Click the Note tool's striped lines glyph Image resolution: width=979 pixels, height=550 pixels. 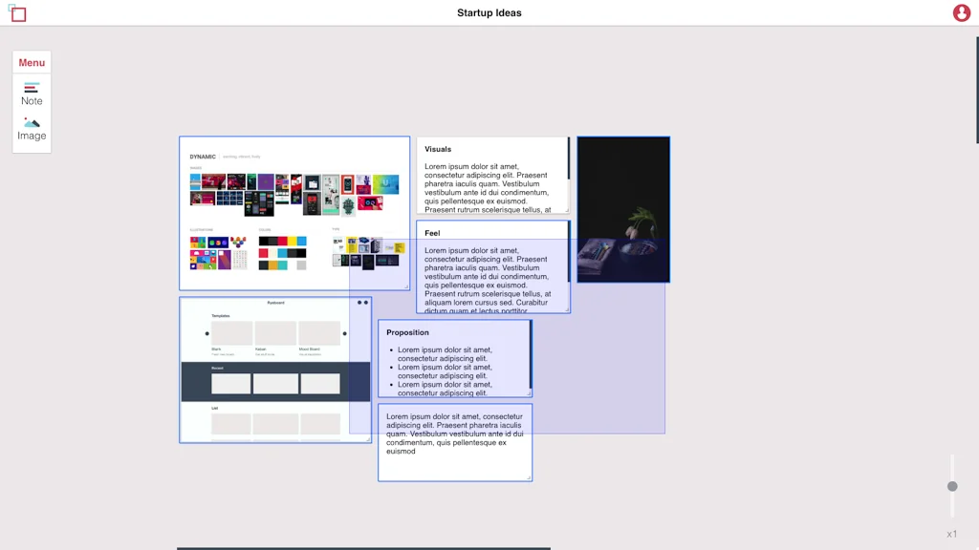click(32, 87)
